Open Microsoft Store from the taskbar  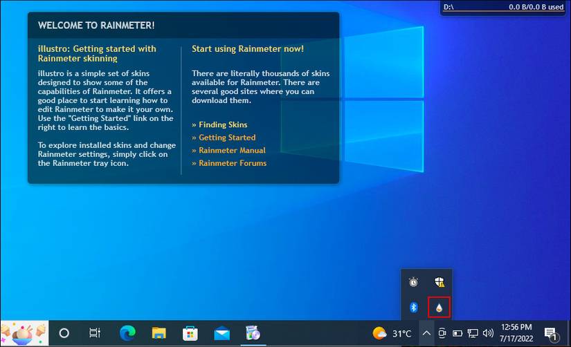tap(190, 333)
